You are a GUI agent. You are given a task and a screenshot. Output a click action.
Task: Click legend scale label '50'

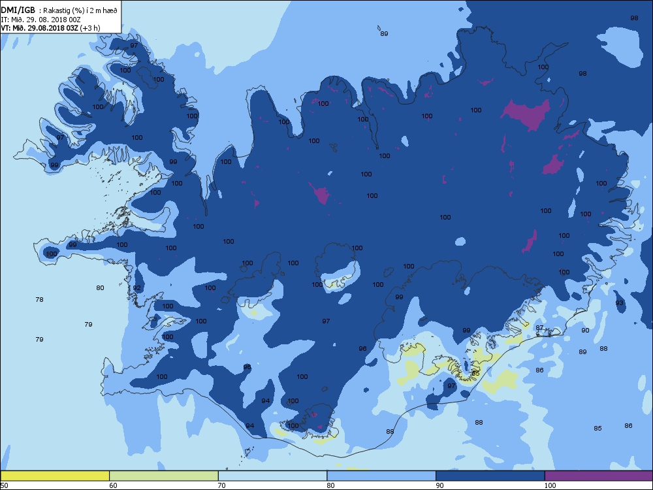point(4,485)
